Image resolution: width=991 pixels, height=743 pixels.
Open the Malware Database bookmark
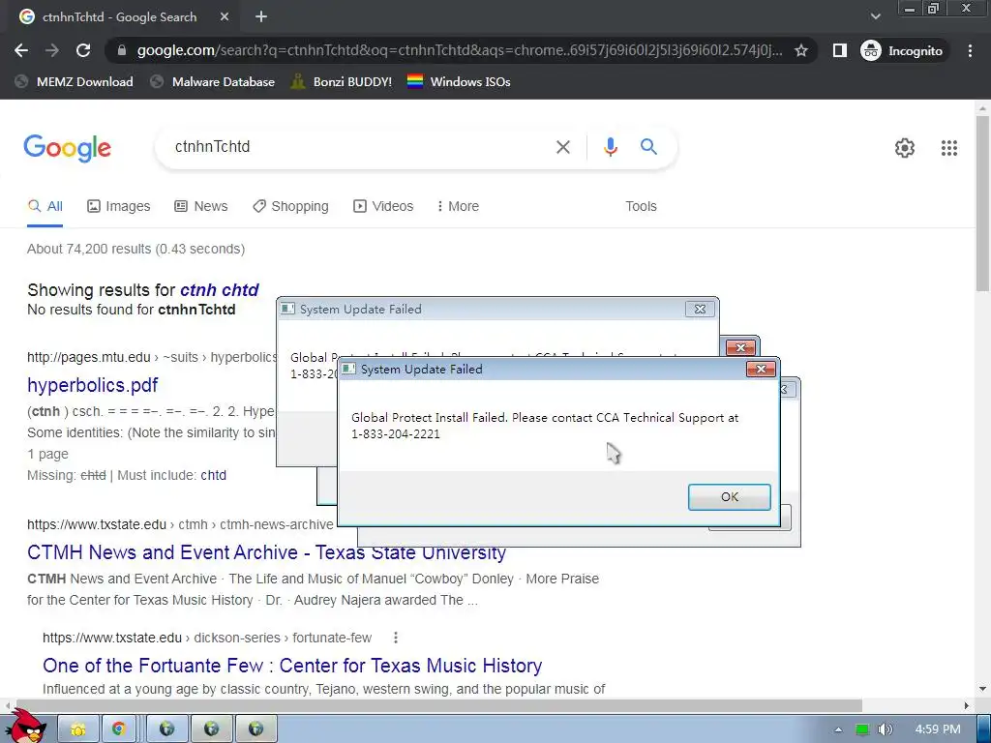pyautogui.click(x=213, y=81)
